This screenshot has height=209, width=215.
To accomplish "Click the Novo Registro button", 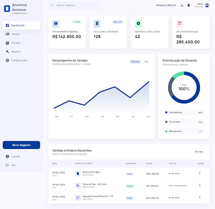I will (x=21, y=145).
